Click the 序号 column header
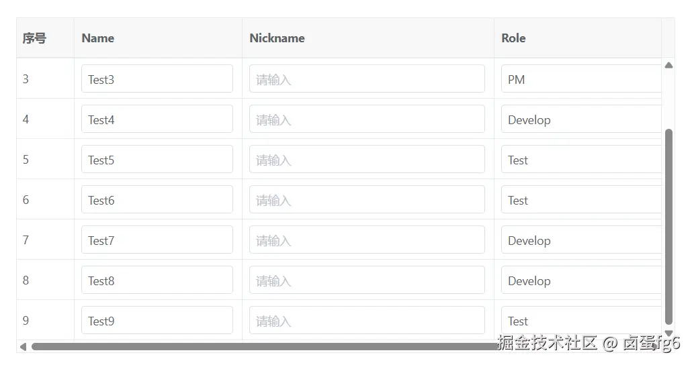692x365 pixels. pos(34,38)
